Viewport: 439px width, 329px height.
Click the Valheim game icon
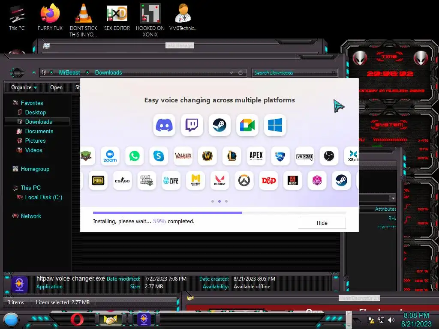(x=183, y=156)
